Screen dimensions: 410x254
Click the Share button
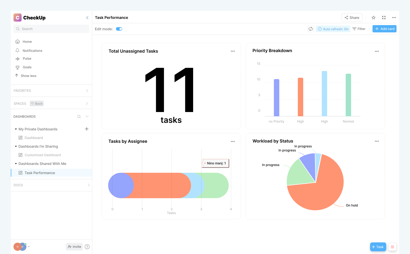[x=352, y=17]
